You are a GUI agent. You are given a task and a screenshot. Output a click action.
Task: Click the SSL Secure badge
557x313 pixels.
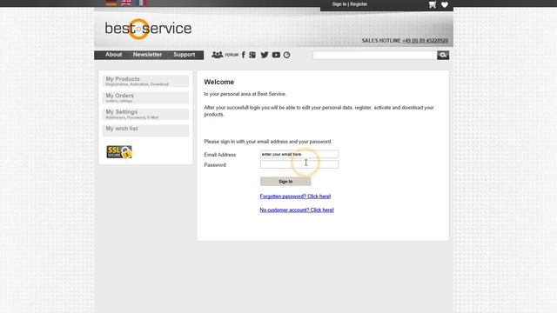coord(119,152)
